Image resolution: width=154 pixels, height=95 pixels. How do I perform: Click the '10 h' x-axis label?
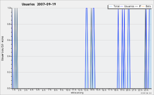(68, 90)
